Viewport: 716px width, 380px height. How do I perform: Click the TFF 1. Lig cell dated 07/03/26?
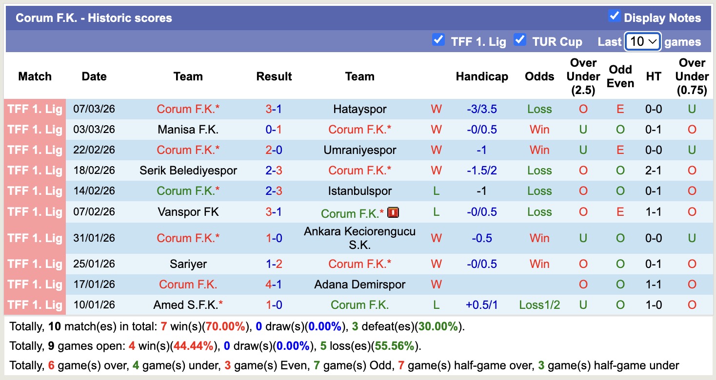[x=35, y=109]
